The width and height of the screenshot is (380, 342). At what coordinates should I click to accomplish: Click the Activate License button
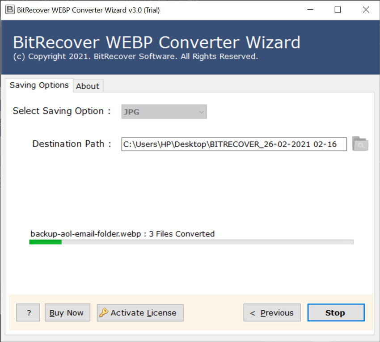coord(140,312)
